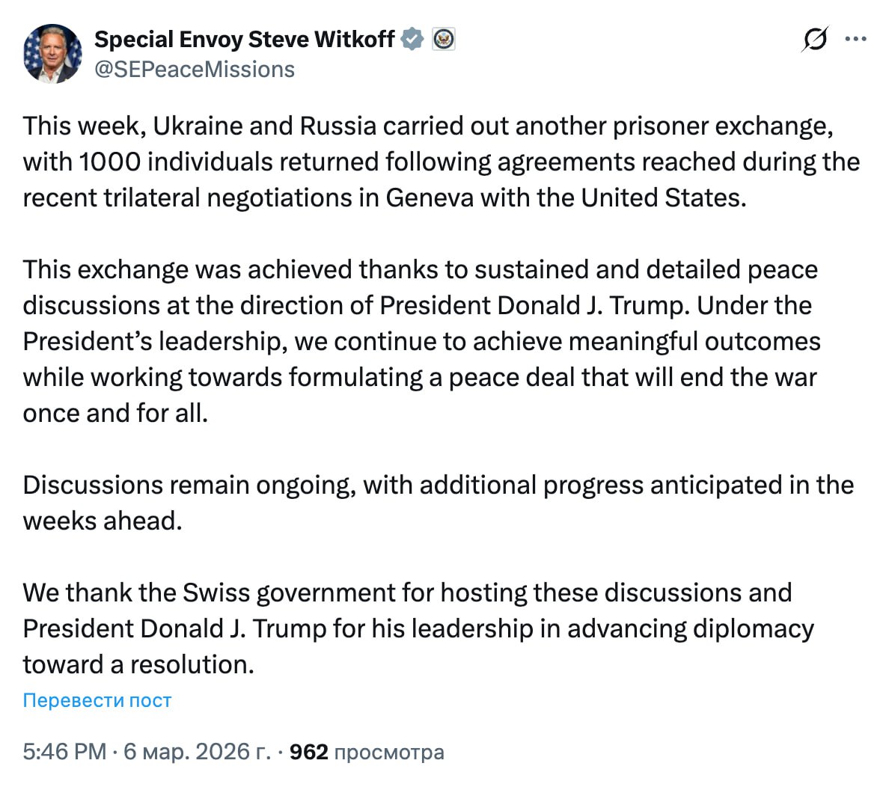The image size is (892, 790).
Task: Click the US government seal affiliation badge
Action: click(444, 39)
